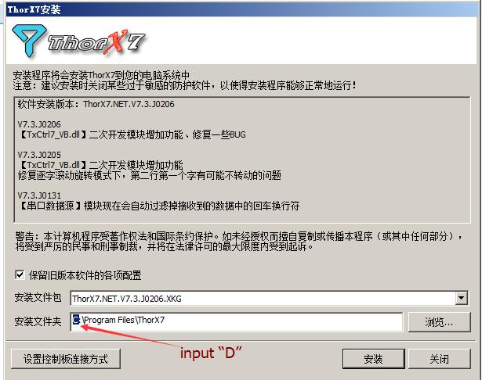Click the highlighted drive letter C
Image resolution: width=482 pixels, height=380 pixels.
click(x=76, y=320)
